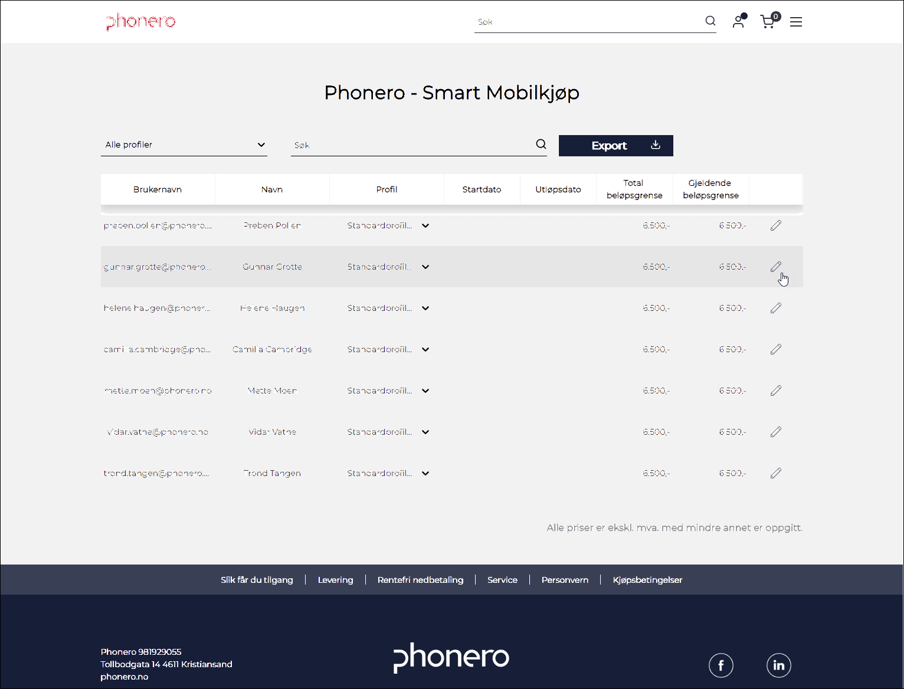Expand profile dropdown for Vidar Vatne

(x=425, y=432)
